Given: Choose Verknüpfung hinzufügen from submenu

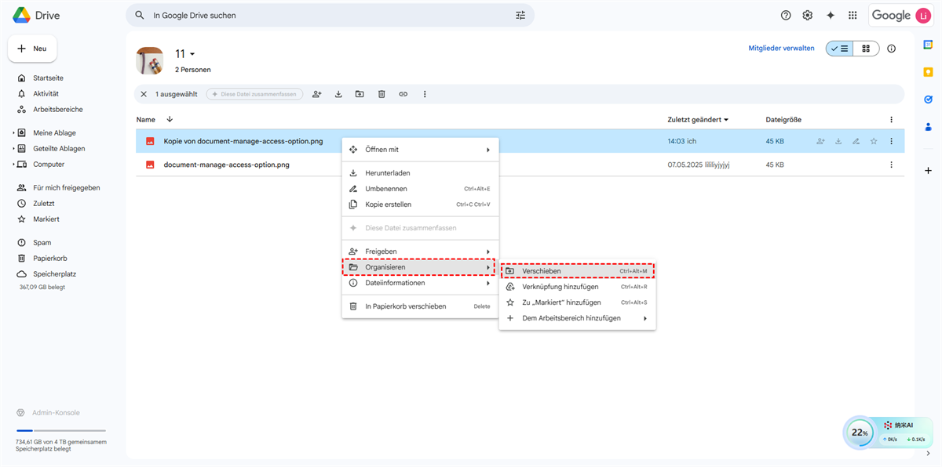Looking at the screenshot, I should tap(577, 287).
